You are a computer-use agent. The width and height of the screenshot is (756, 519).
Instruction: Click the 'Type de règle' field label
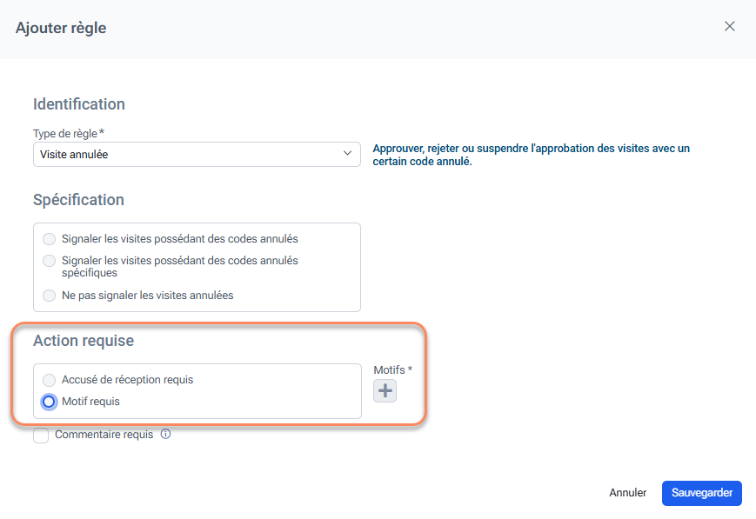(x=66, y=133)
